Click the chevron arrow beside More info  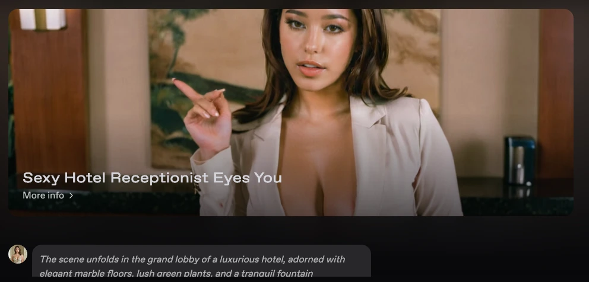(x=71, y=196)
